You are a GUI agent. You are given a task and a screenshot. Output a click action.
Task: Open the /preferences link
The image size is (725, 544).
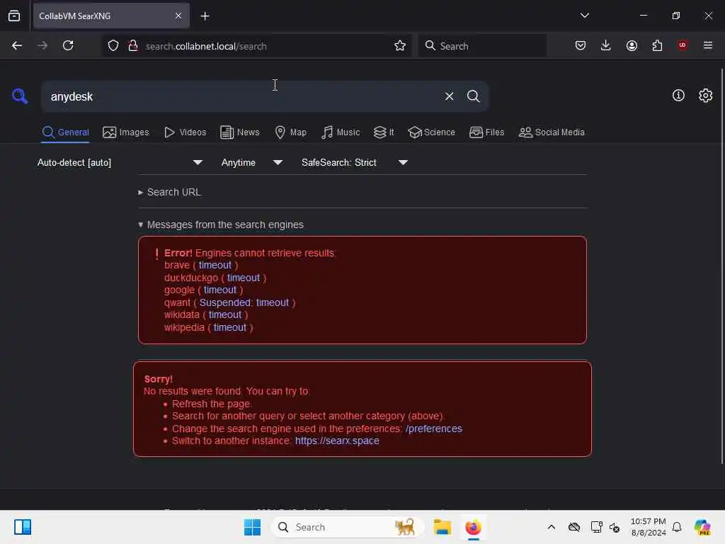[x=434, y=429]
